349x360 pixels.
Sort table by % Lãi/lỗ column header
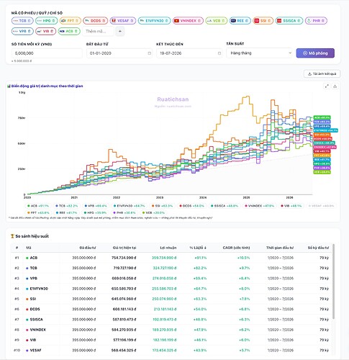(x=198, y=248)
